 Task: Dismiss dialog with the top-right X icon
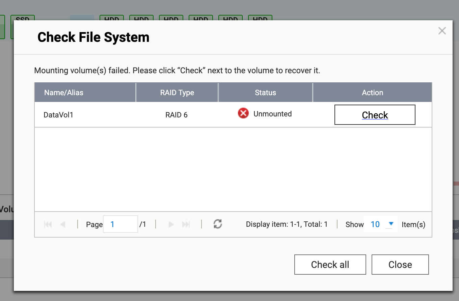[x=442, y=31]
